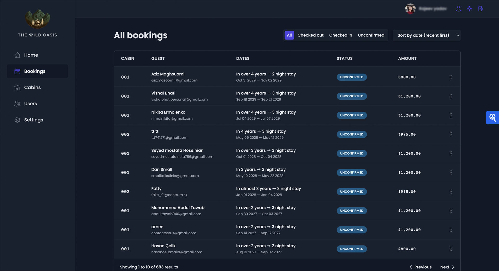This screenshot has height=271, width=499.
Task: Expand the Sort by date dropdown
Action: pyautogui.click(x=426, y=35)
